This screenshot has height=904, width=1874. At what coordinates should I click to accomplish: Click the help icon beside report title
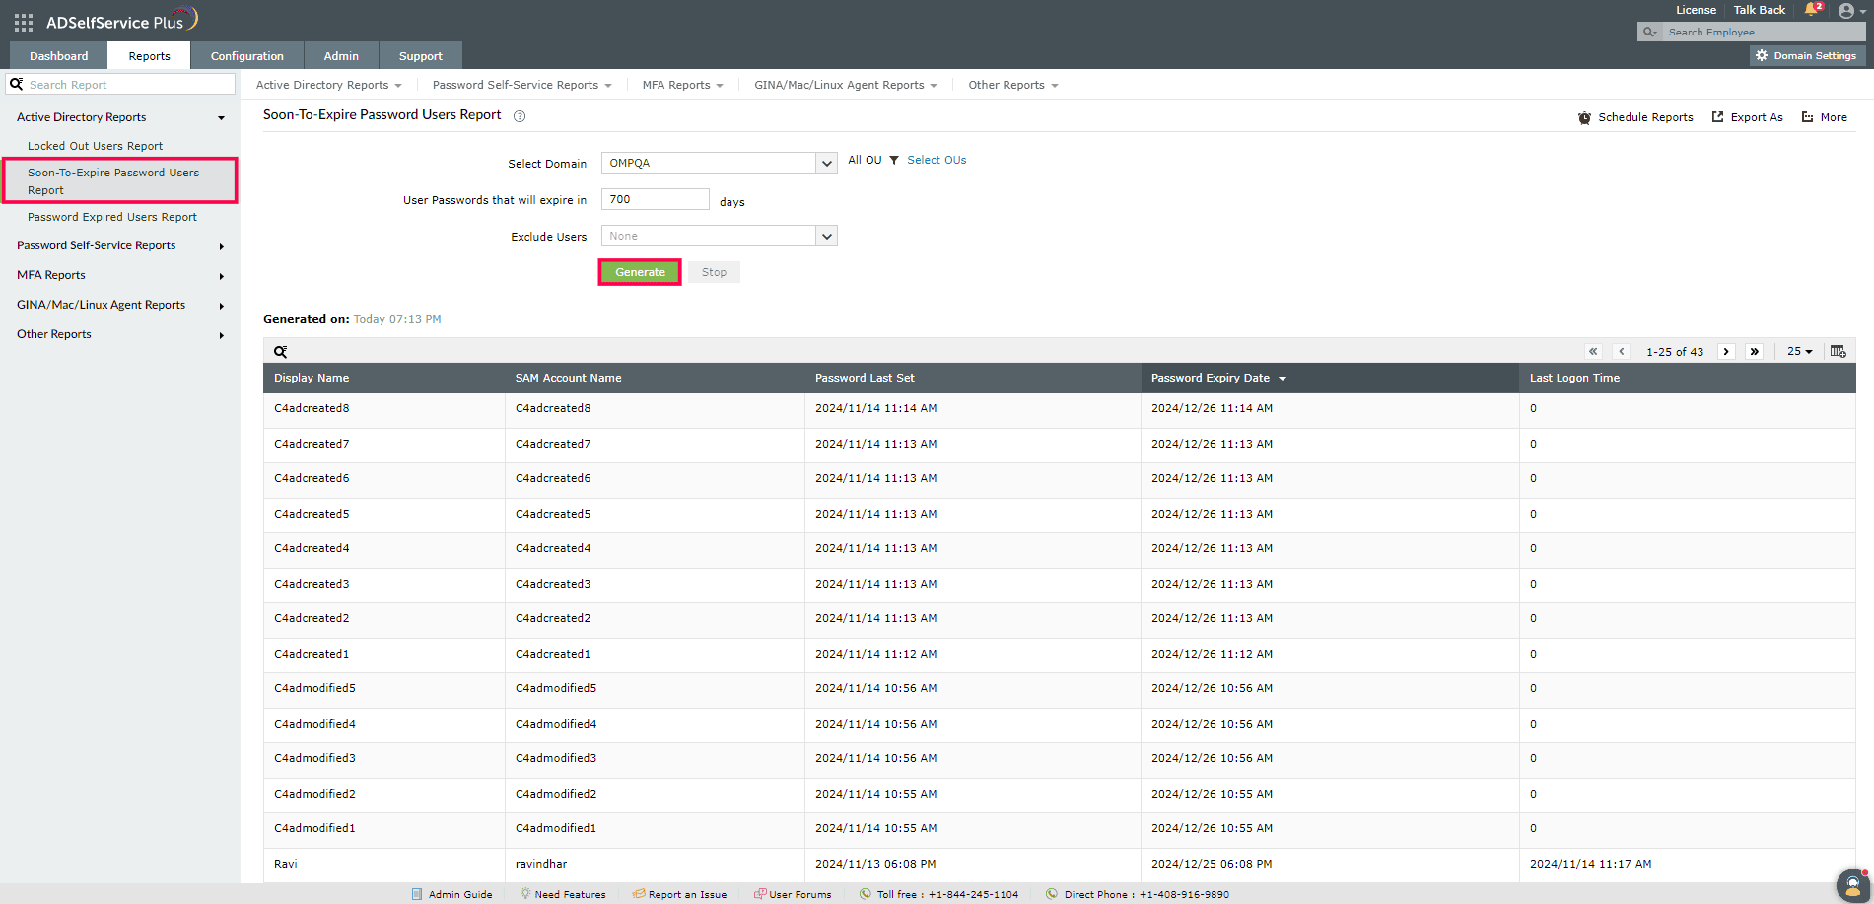(x=520, y=116)
